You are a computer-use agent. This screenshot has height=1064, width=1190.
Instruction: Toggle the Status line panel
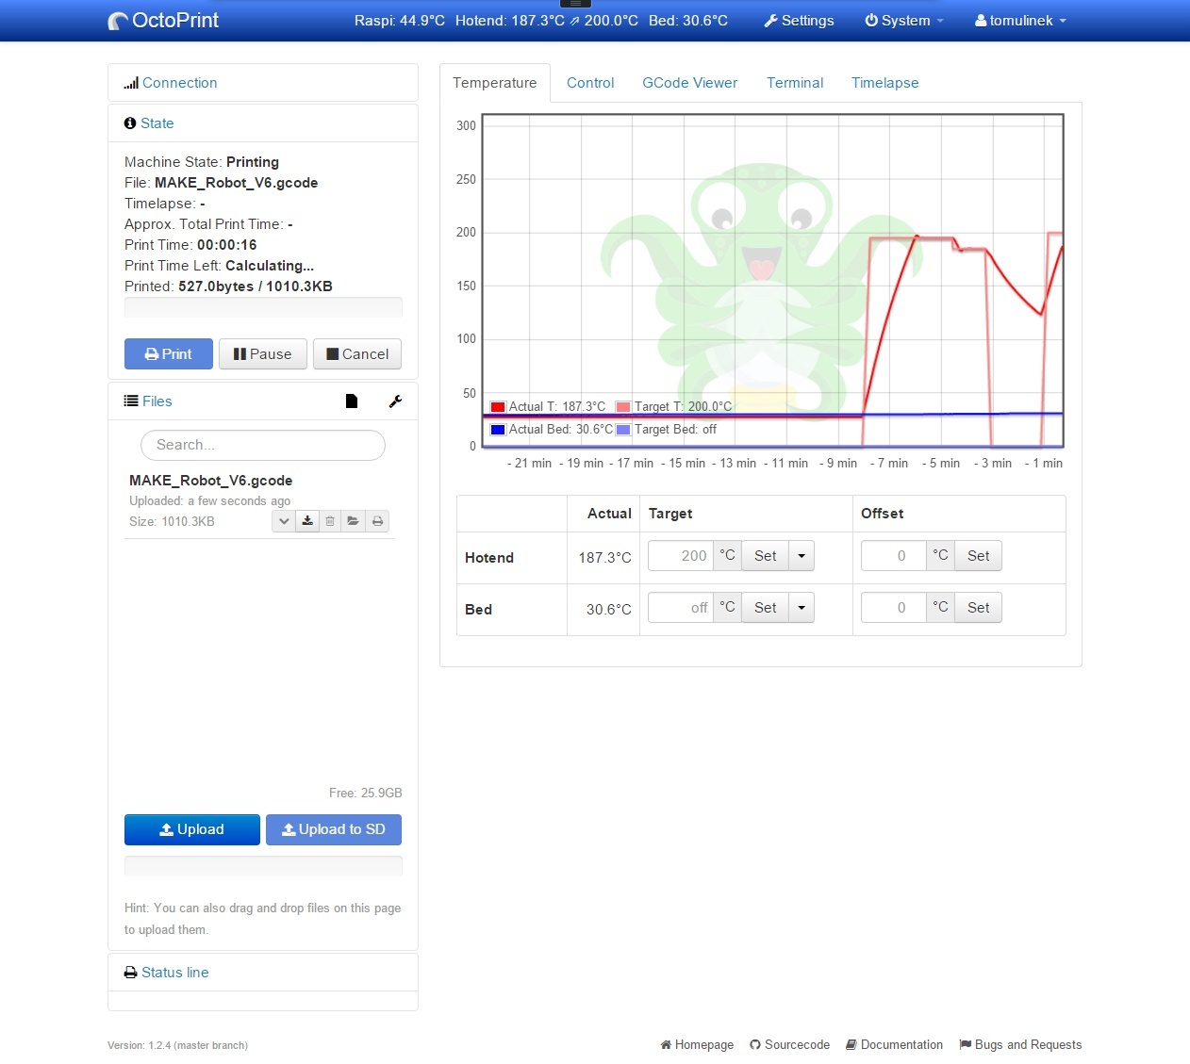click(x=174, y=973)
